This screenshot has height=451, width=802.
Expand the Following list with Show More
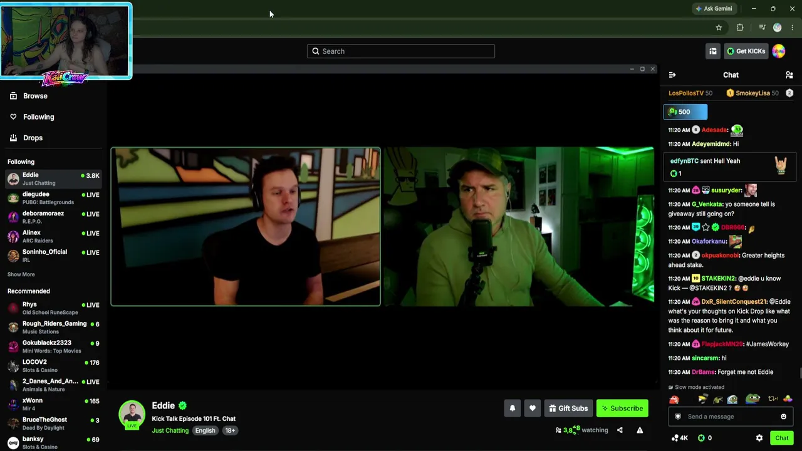click(x=21, y=274)
